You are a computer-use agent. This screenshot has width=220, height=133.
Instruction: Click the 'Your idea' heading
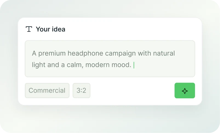(50, 29)
